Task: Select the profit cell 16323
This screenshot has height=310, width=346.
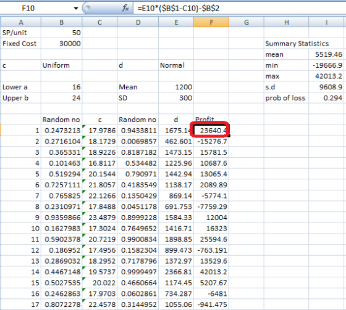Action: [x=211, y=228]
